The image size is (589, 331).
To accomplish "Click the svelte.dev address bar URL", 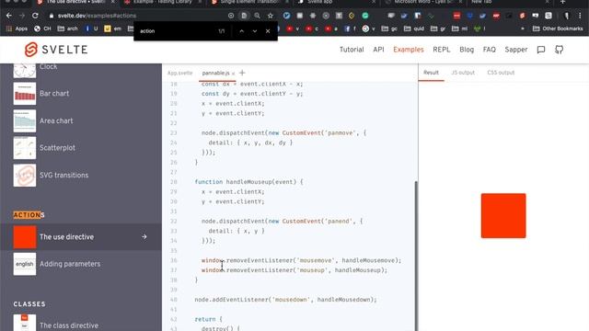I will pos(97,16).
